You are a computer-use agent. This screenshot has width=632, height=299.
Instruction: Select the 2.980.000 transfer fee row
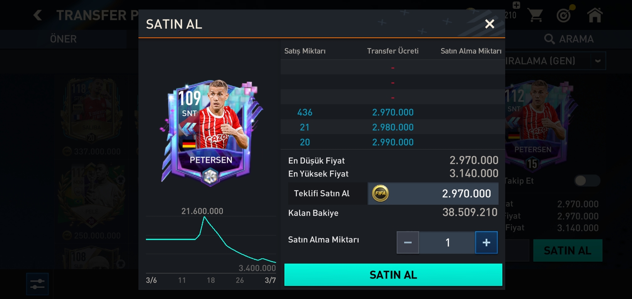[x=393, y=127]
